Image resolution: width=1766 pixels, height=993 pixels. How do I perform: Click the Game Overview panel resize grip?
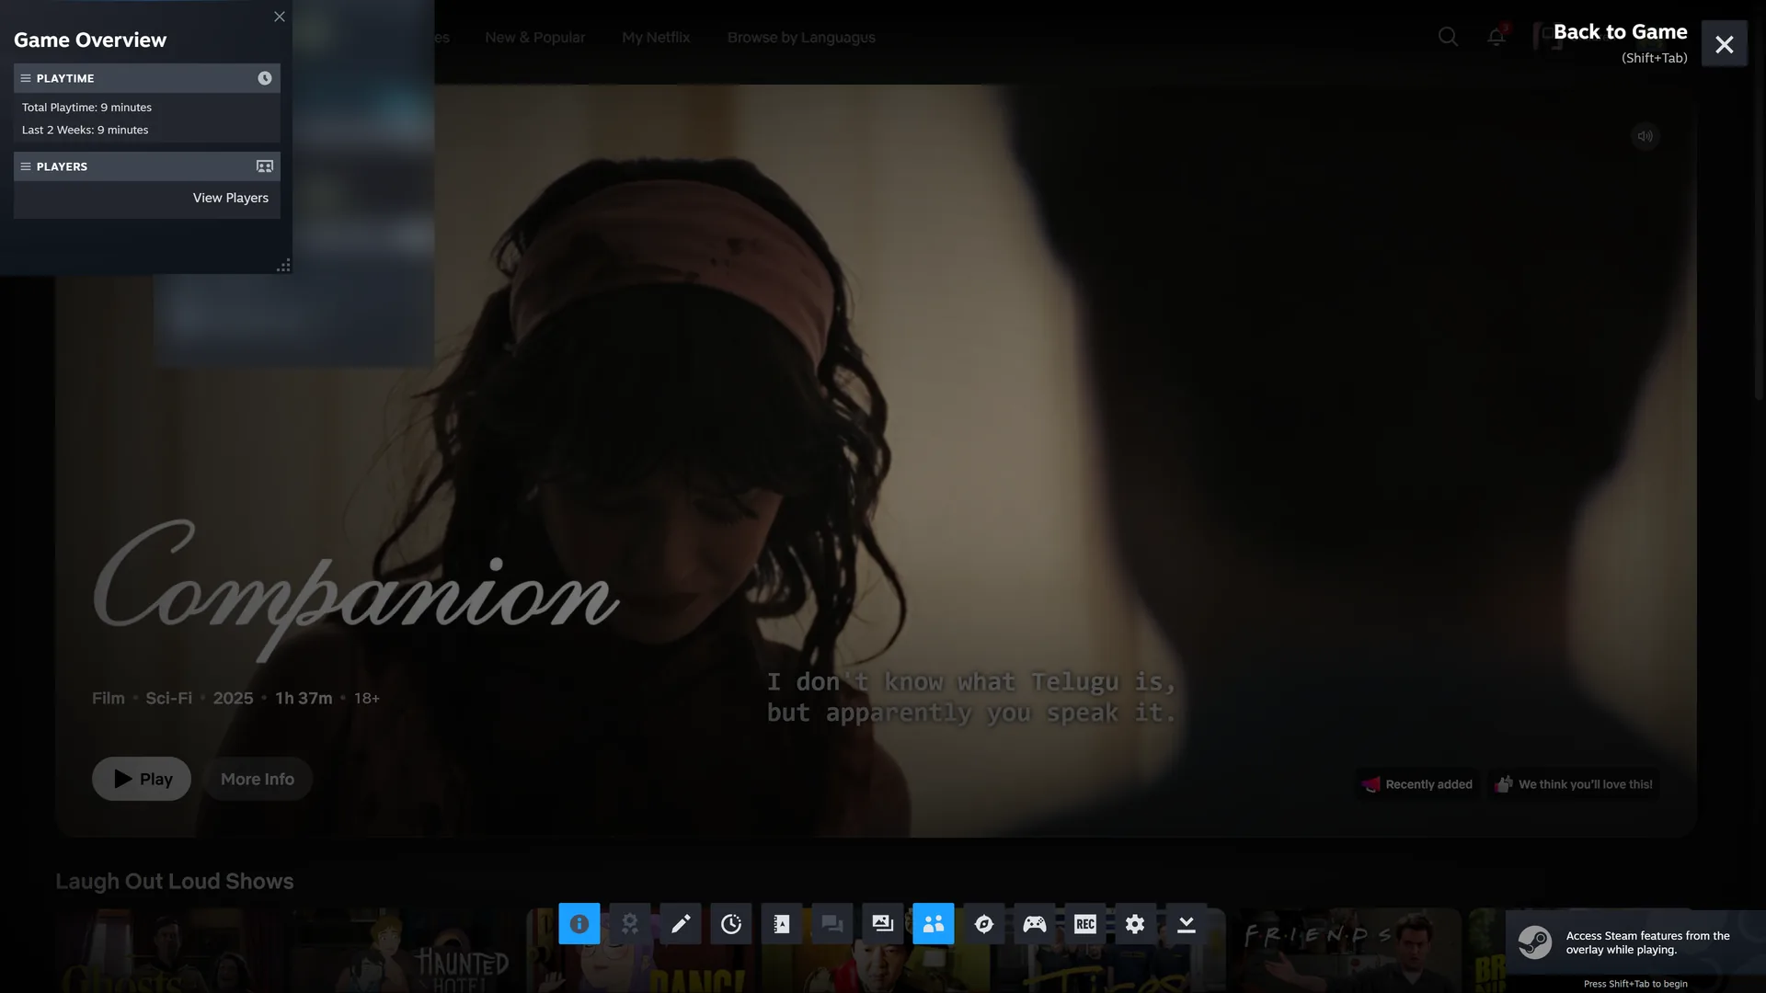pos(283,266)
